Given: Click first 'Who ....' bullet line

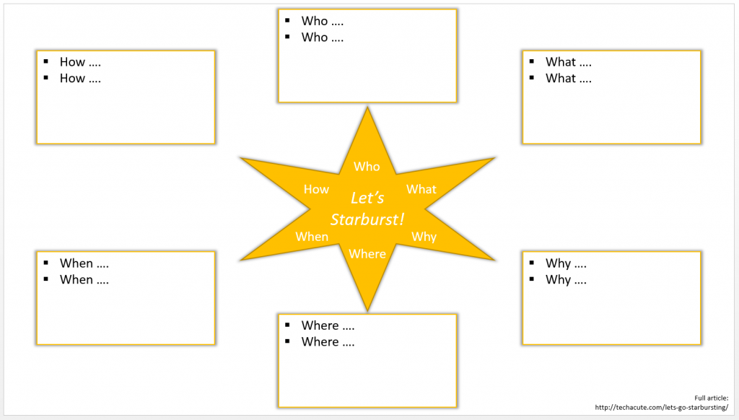Looking at the screenshot, I should [322, 21].
